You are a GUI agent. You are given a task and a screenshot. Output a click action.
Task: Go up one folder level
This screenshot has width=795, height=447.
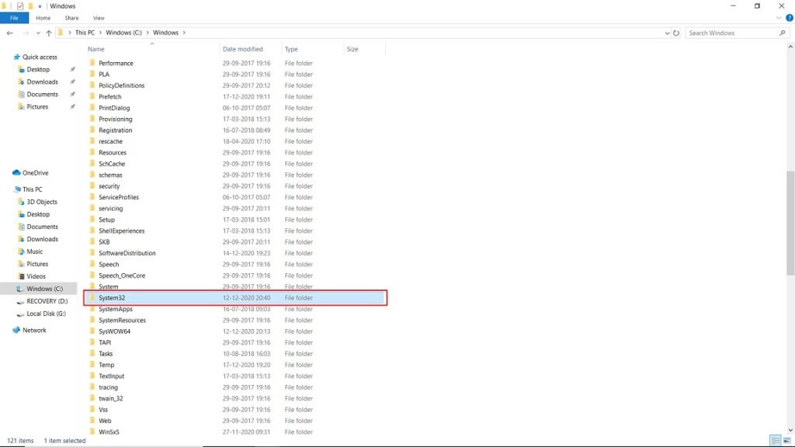click(x=49, y=33)
